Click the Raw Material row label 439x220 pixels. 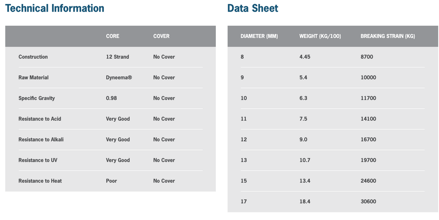click(x=33, y=78)
